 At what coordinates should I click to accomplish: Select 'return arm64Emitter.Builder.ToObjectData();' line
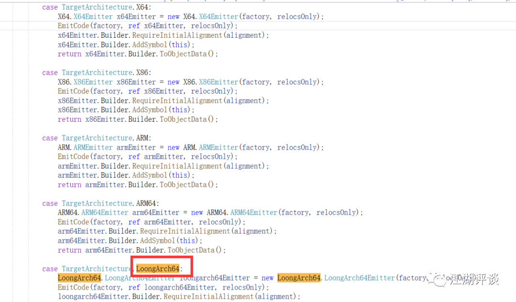142,250
